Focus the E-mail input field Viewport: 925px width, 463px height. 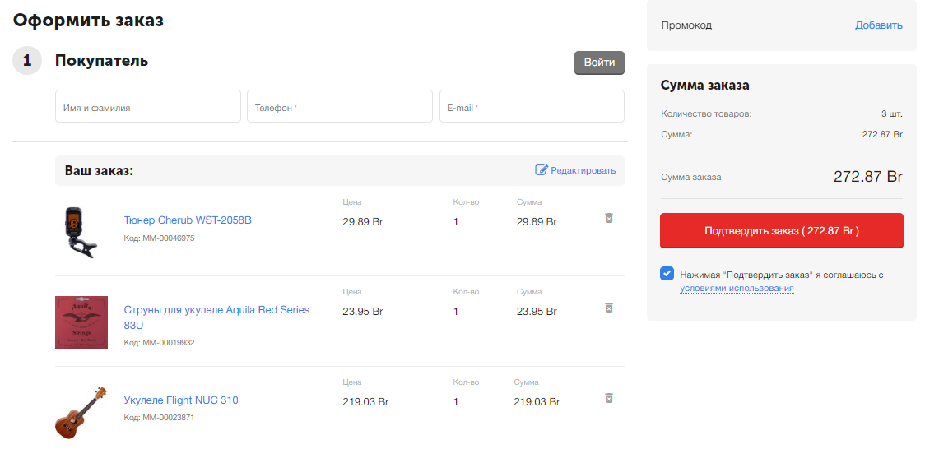(532, 106)
